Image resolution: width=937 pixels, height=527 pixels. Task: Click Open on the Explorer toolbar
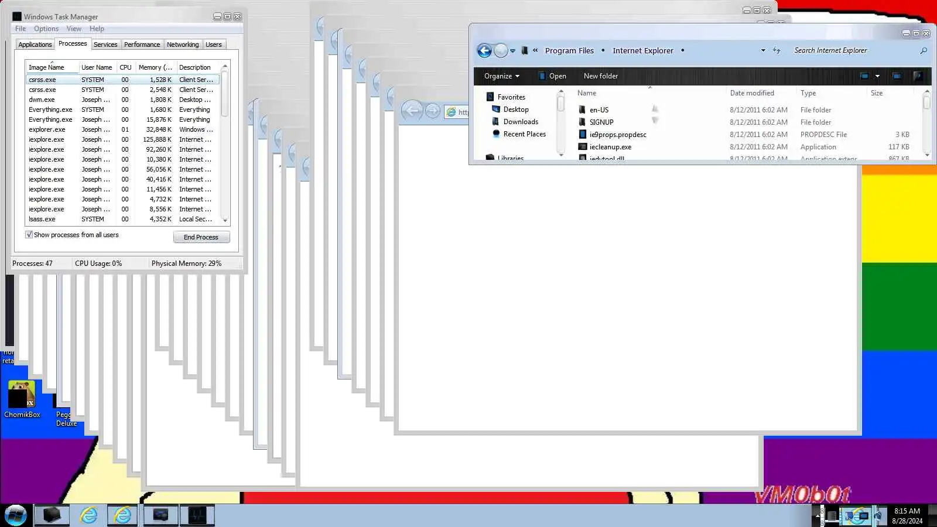tap(552, 76)
